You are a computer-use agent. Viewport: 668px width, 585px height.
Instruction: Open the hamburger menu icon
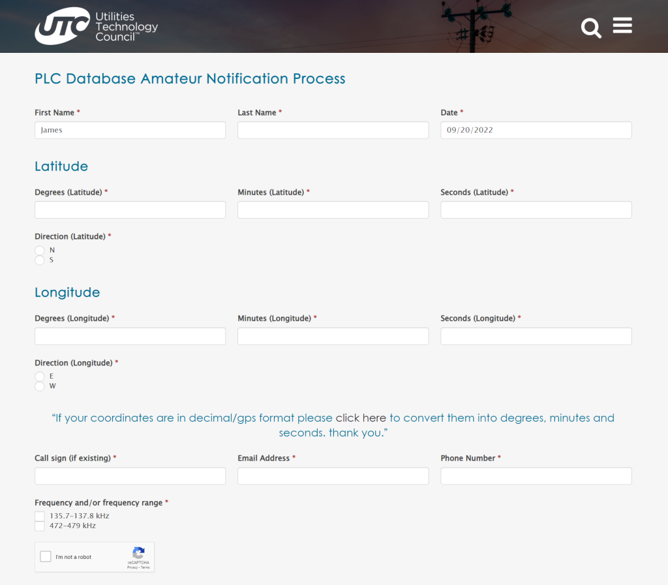tap(622, 25)
